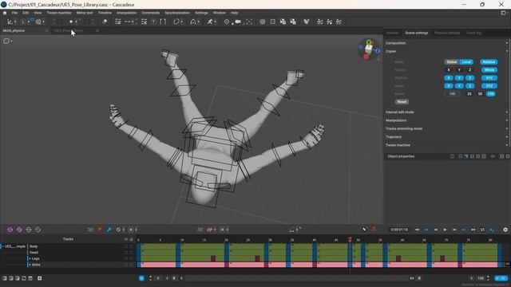Click the running figure AutoPhysics icon
Image resolution: width=511 pixels, height=287 pixels.
[210, 22]
